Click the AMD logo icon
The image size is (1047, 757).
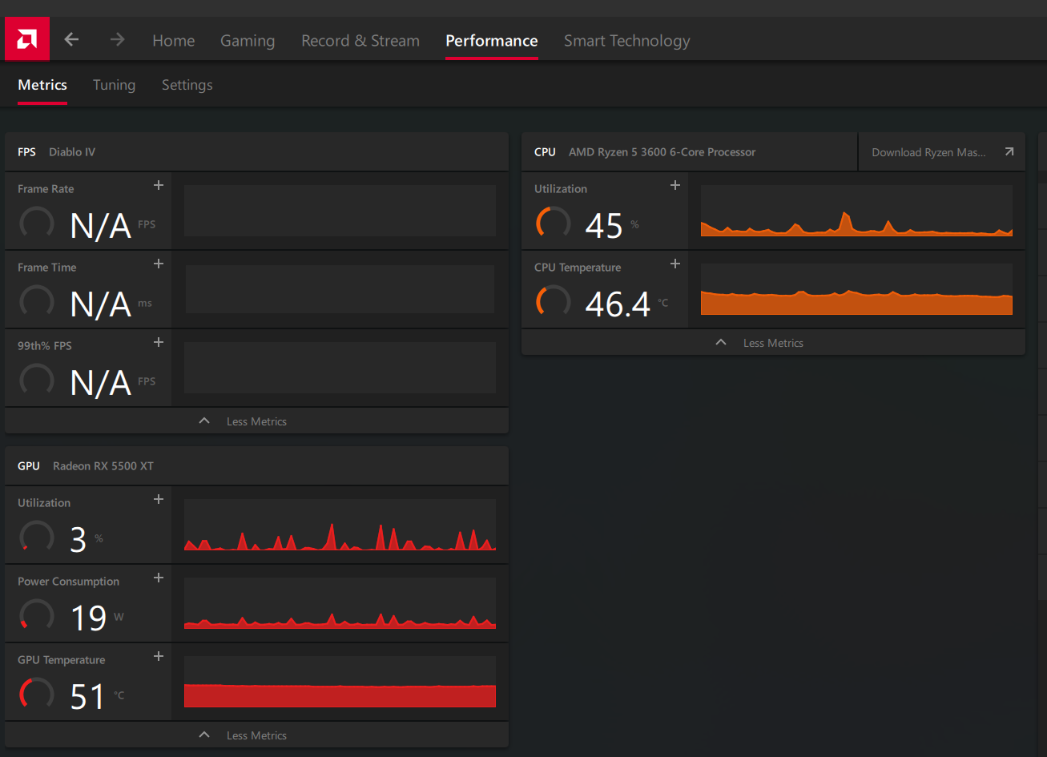(x=27, y=39)
